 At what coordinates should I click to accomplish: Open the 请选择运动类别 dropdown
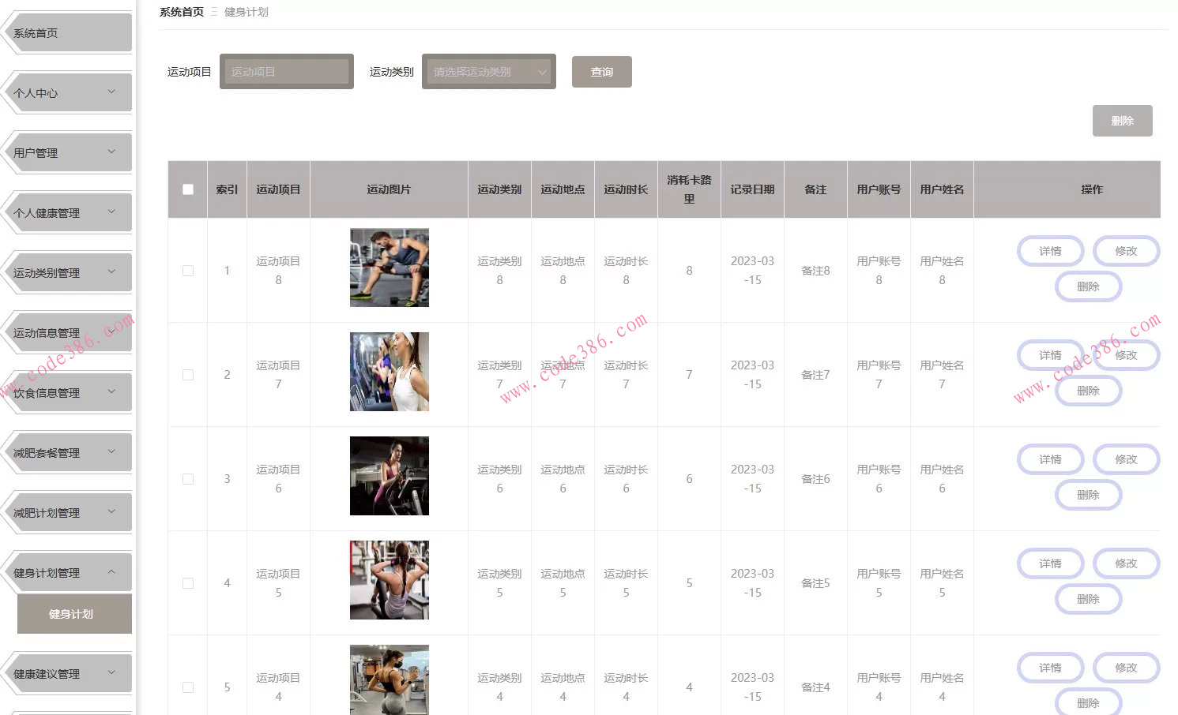point(489,72)
